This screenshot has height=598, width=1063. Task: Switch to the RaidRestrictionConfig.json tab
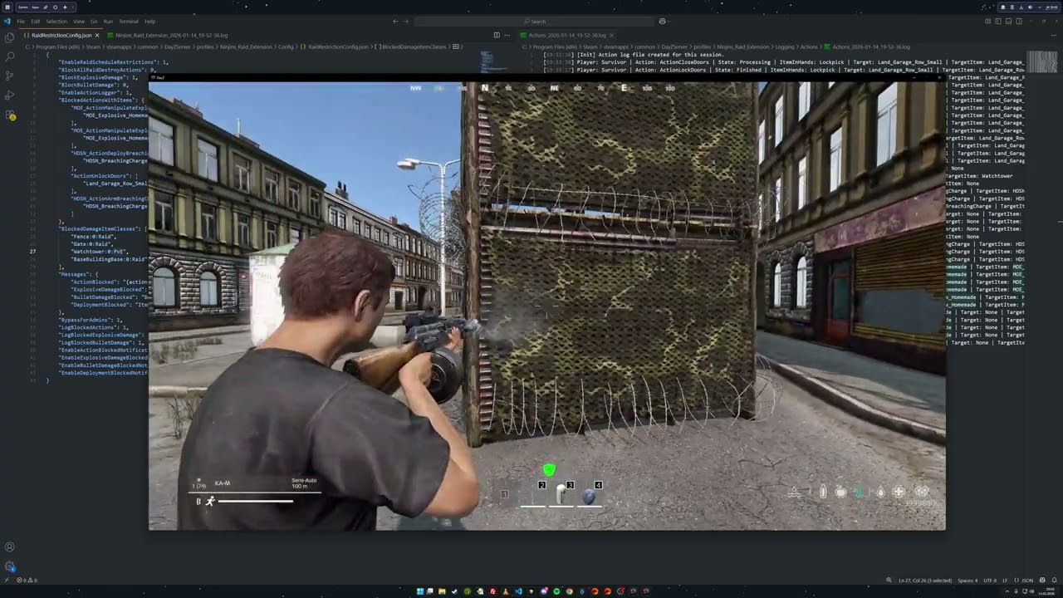point(61,35)
